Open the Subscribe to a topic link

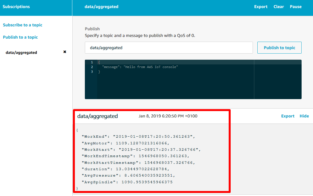coord(23,25)
